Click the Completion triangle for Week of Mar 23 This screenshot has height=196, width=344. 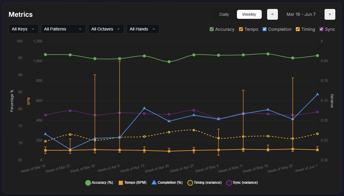click(x=70, y=149)
